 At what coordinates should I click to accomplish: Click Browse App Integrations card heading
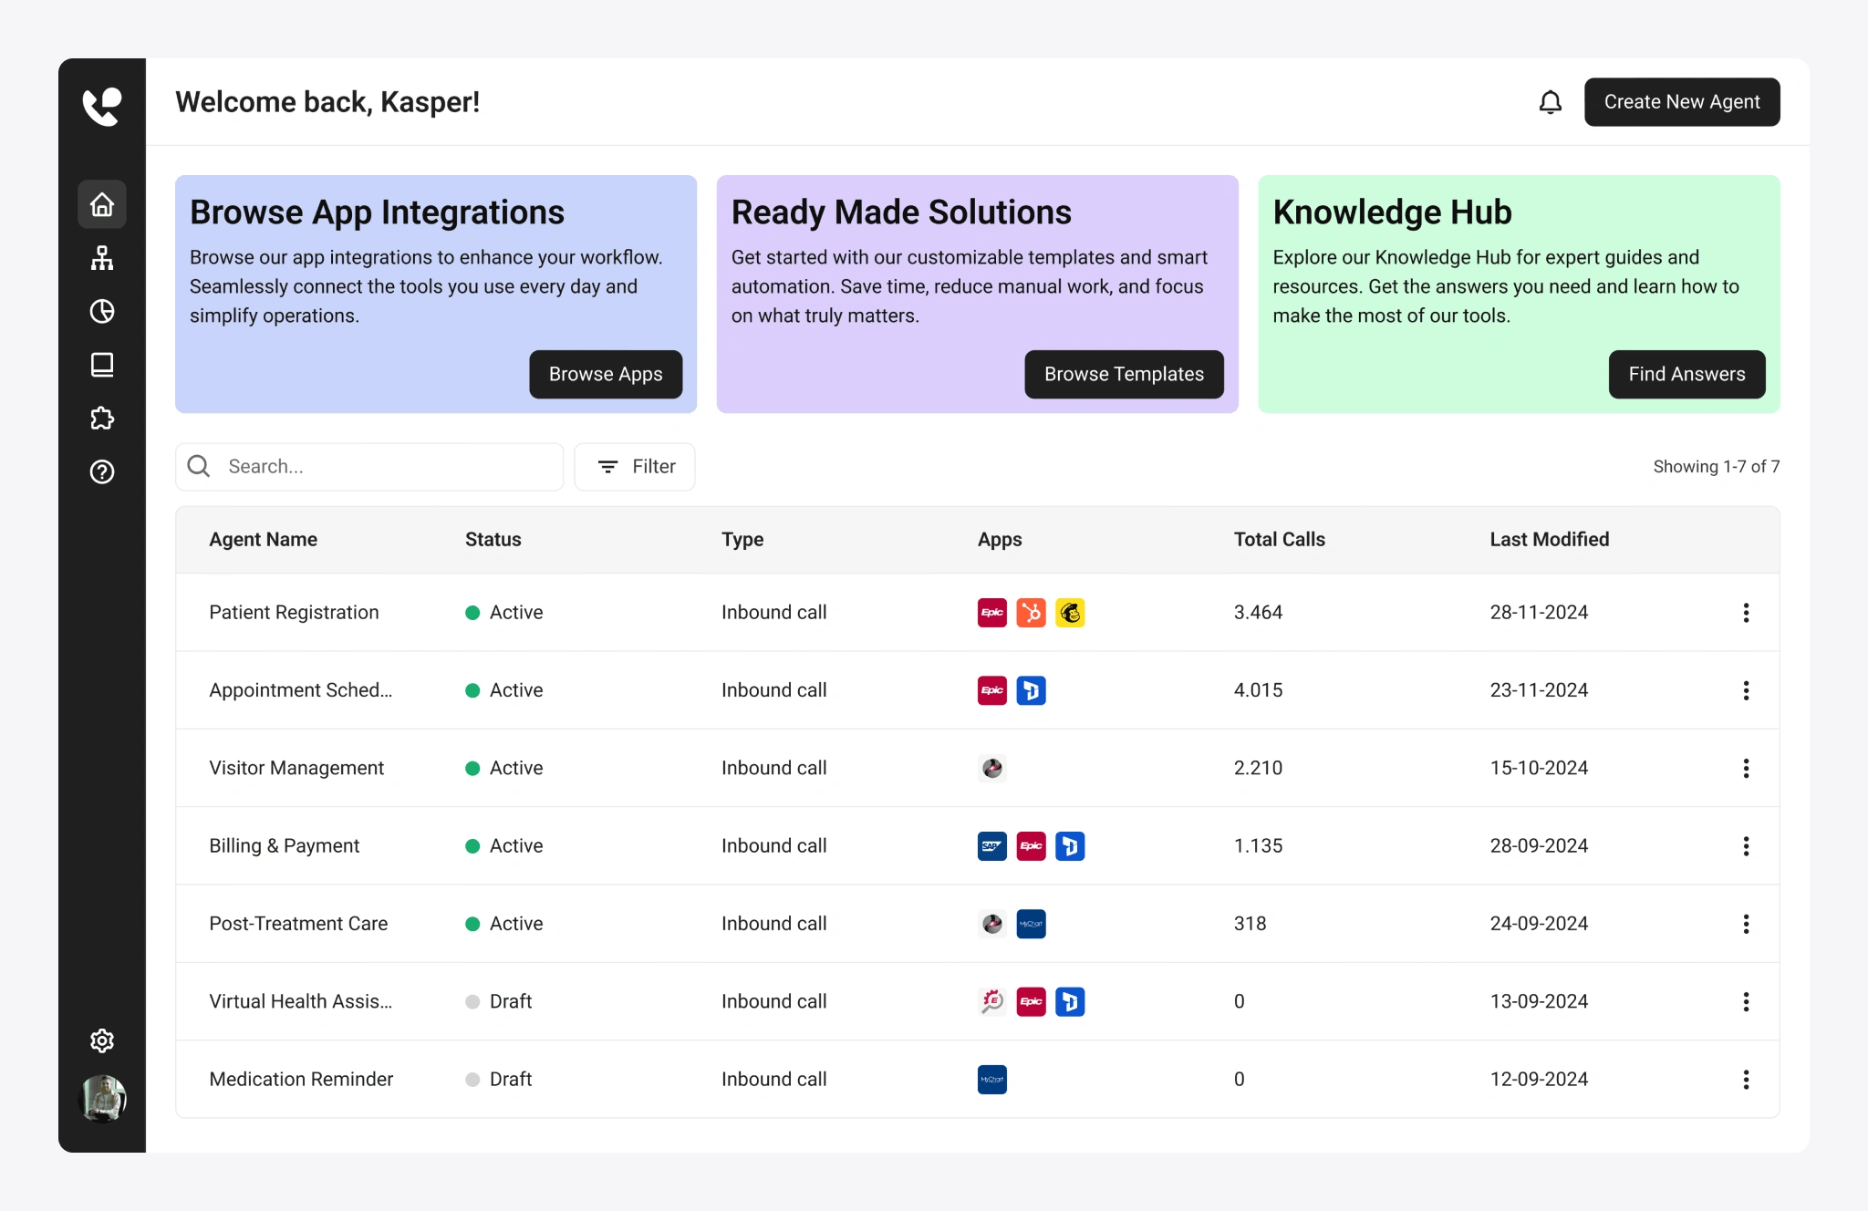tap(377, 212)
